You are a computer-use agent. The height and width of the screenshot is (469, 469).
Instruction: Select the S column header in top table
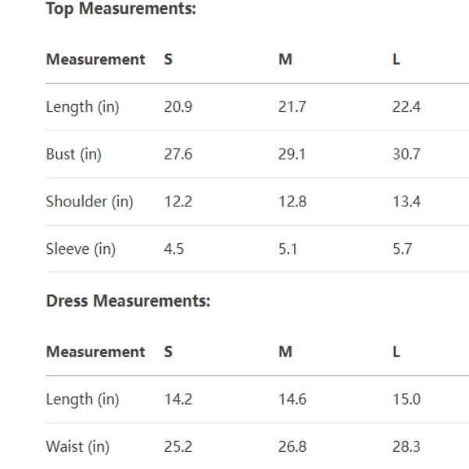(x=168, y=59)
